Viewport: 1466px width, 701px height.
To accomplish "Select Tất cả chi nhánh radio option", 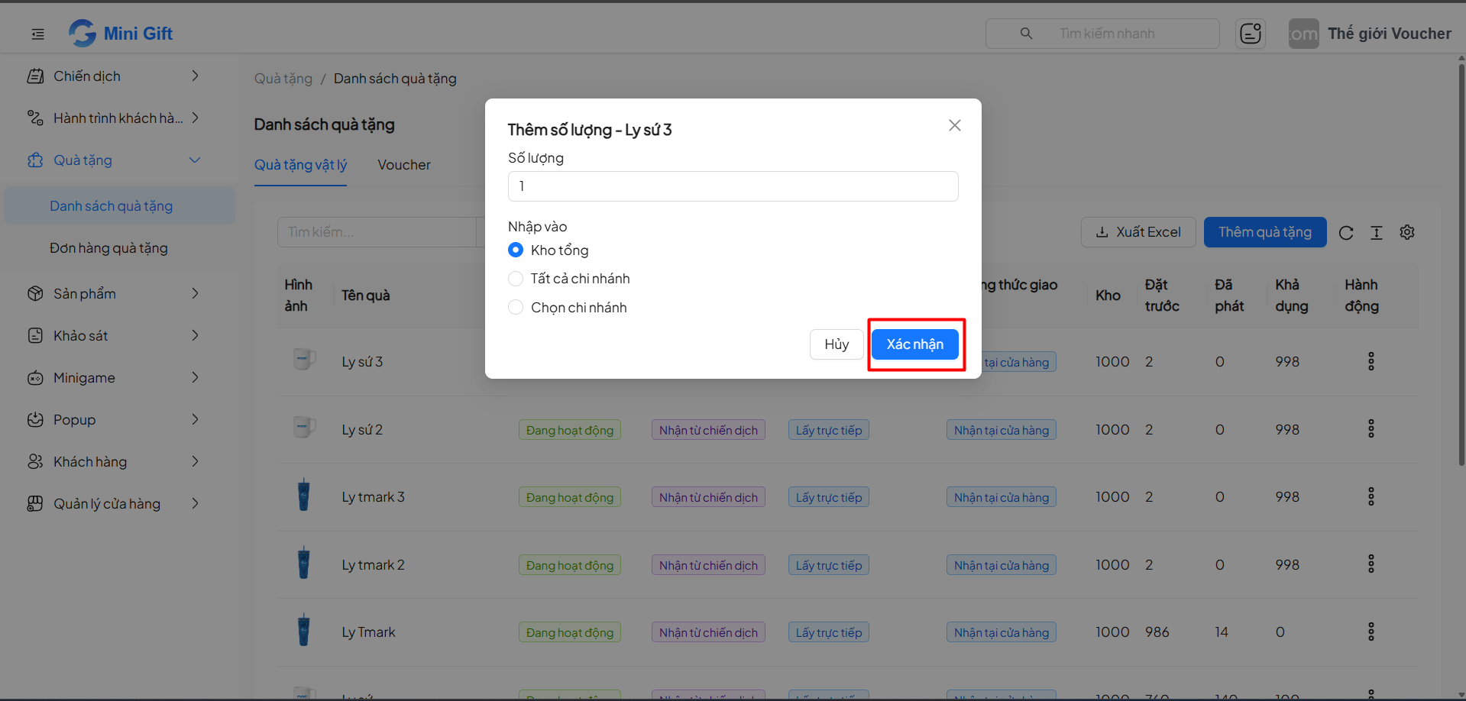I will (x=516, y=279).
